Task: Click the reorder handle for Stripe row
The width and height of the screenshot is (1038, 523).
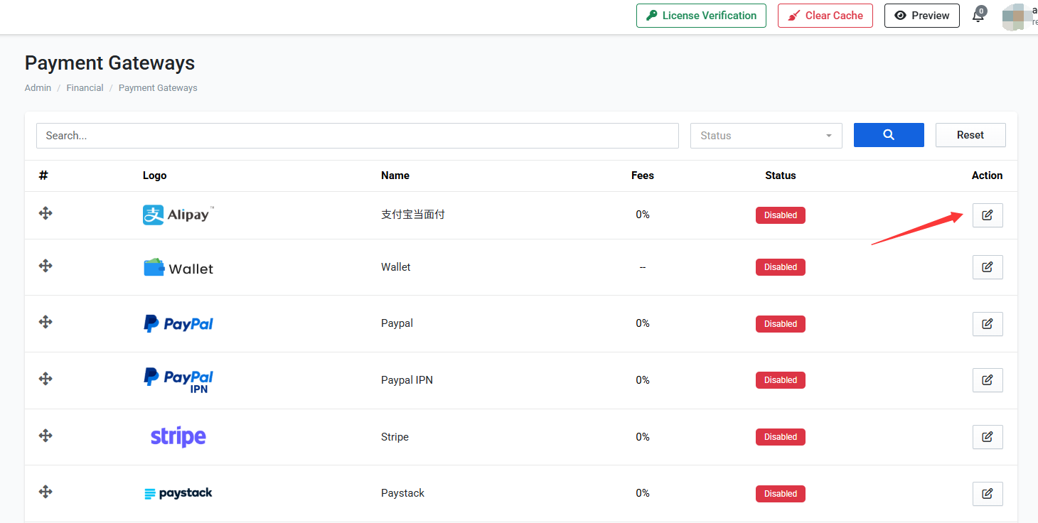Action: tap(46, 436)
